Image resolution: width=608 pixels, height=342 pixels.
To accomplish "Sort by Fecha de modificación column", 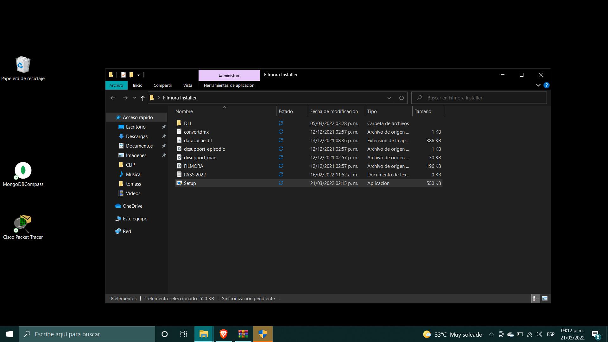I will [x=334, y=111].
